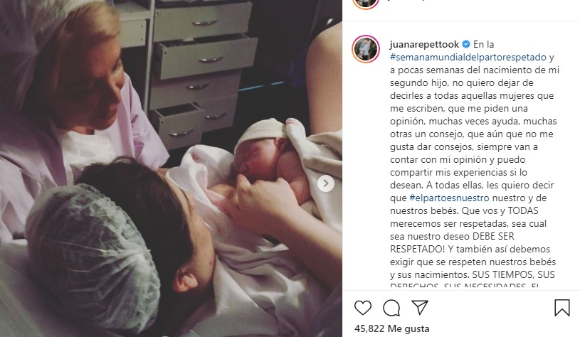Advance to next photo with carousel arrow
This screenshot has width=580, height=337.
tap(326, 183)
